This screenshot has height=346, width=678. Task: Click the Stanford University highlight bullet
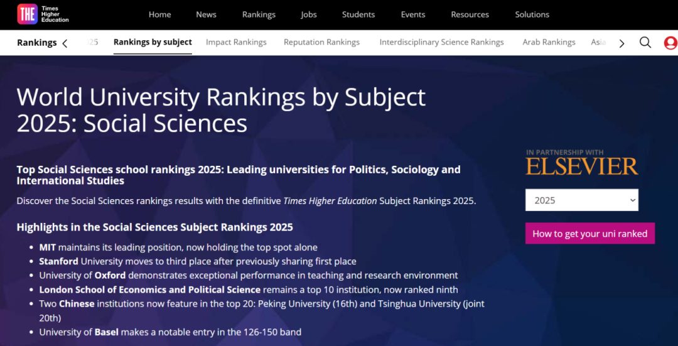point(198,262)
